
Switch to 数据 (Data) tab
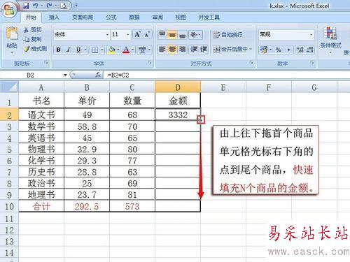click(x=134, y=17)
